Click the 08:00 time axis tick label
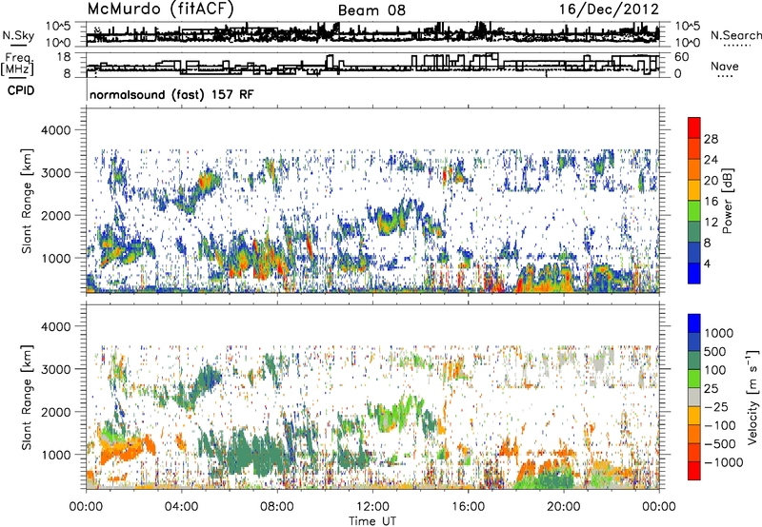Screen dimensions: 762x527 pos(277,507)
